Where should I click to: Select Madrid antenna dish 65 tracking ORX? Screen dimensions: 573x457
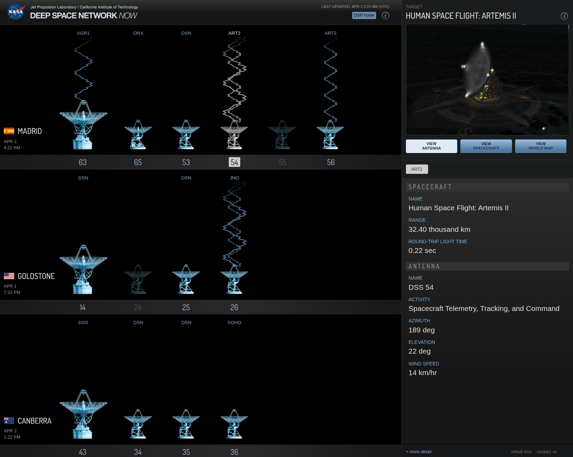point(138,135)
